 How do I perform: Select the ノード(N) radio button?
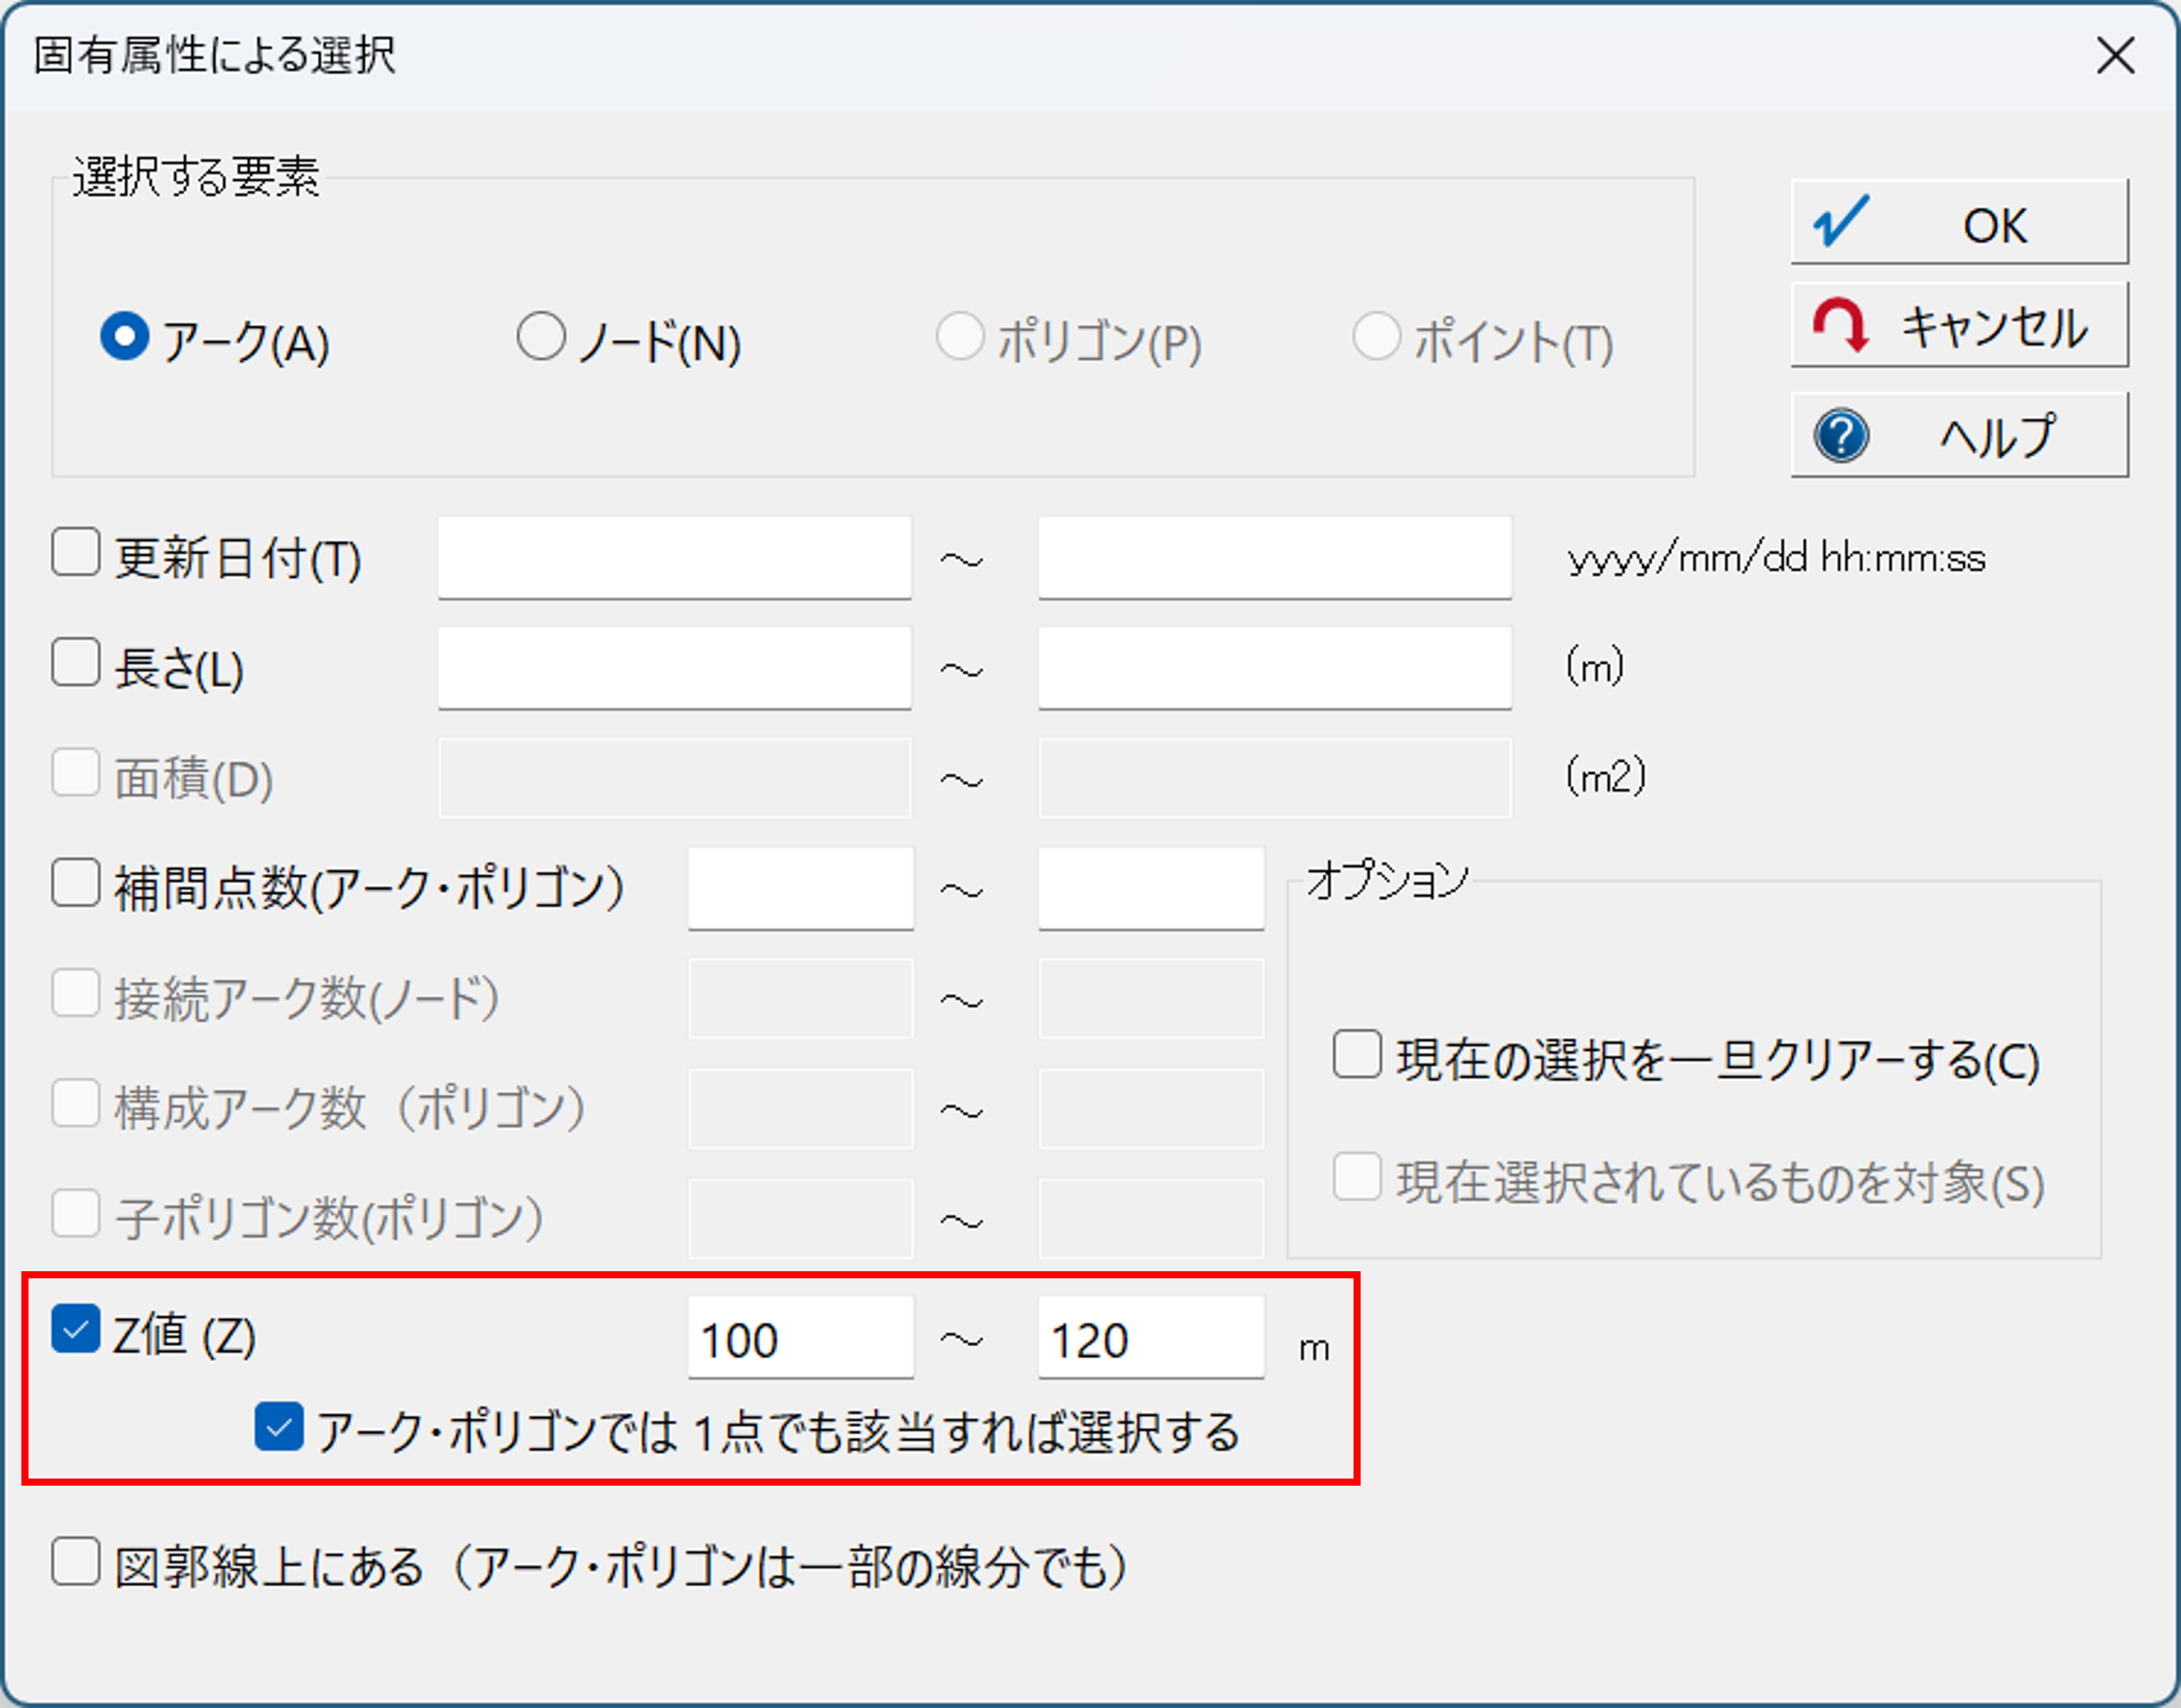(541, 337)
